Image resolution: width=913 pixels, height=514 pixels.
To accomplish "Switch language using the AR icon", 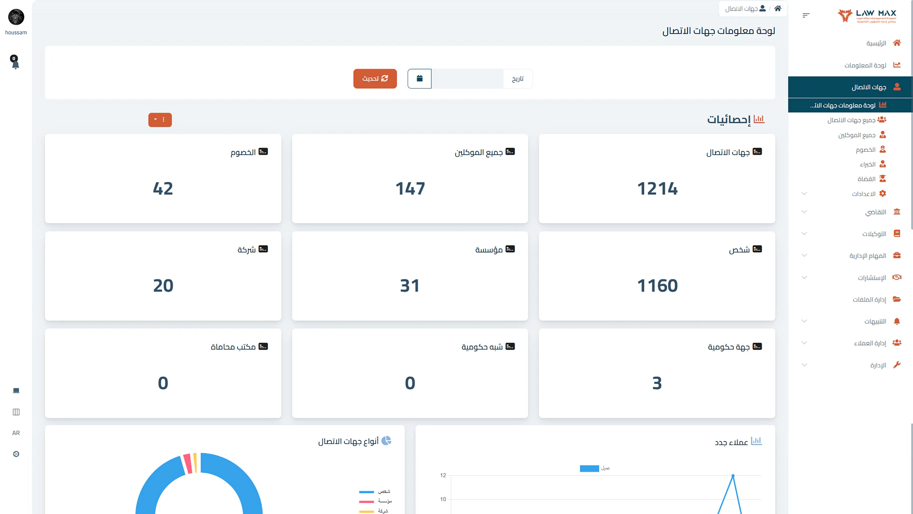I will (16, 433).
